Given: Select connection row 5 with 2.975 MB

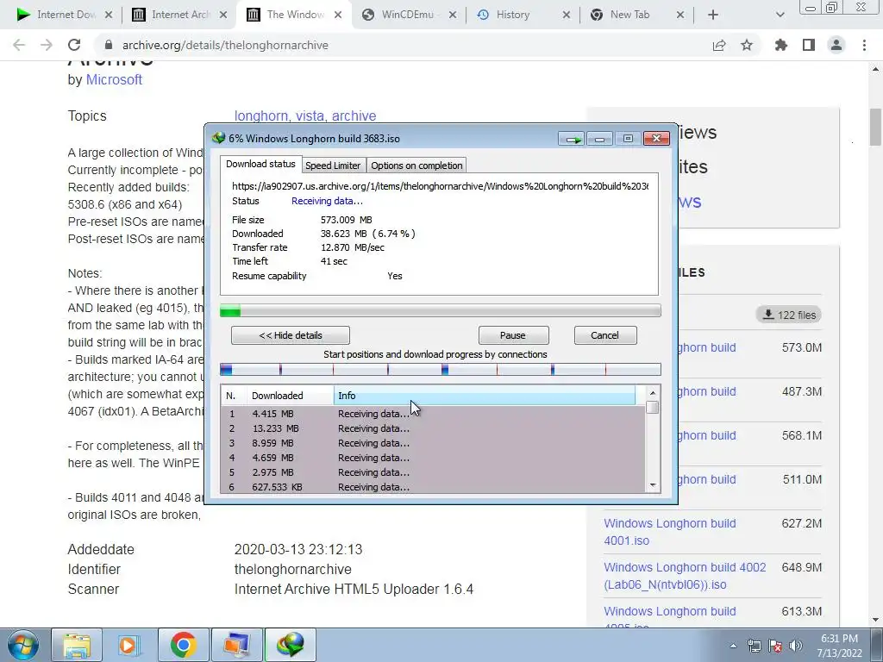Looking at the screenshot, I should [x=433, y=472].
